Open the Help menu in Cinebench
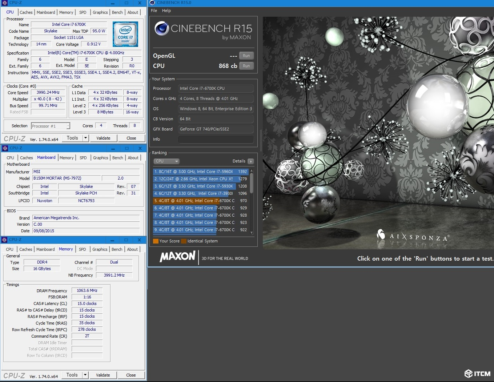The image size is (494, 382). [x=166, y=11]
